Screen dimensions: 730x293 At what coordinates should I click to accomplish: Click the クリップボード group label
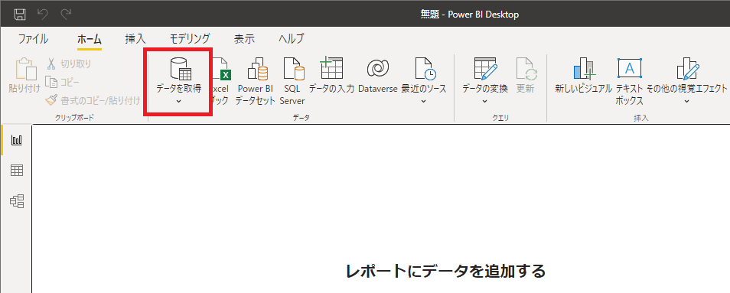tap(74, 118)
